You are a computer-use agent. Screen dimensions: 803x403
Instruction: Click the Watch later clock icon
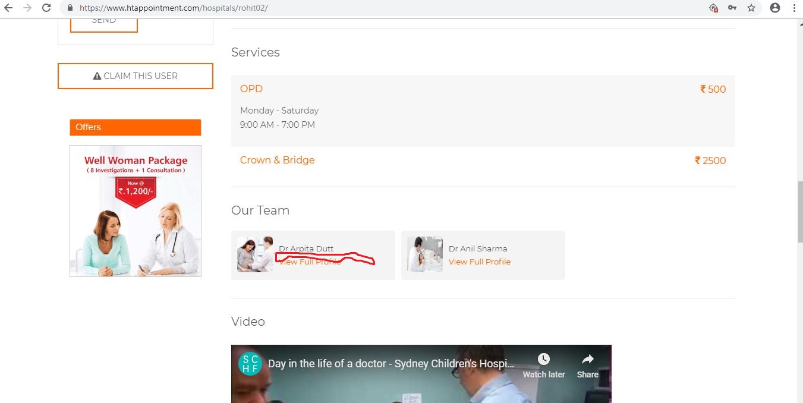(x=543, y=359)
